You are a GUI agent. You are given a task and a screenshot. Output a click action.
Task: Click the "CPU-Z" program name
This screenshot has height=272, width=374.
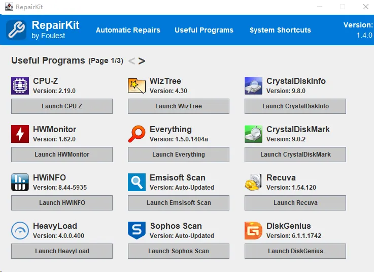pos(46,81)
